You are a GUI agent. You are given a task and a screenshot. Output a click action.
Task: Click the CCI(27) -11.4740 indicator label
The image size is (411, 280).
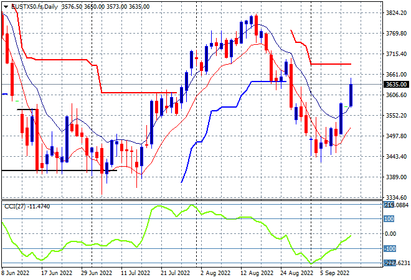(x=27, y=207)
